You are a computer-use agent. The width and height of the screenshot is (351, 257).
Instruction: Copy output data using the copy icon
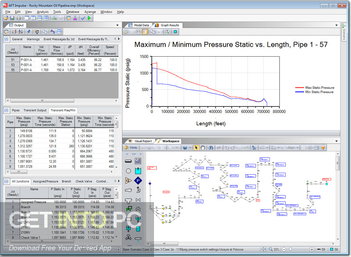click(x=45, y=32)
